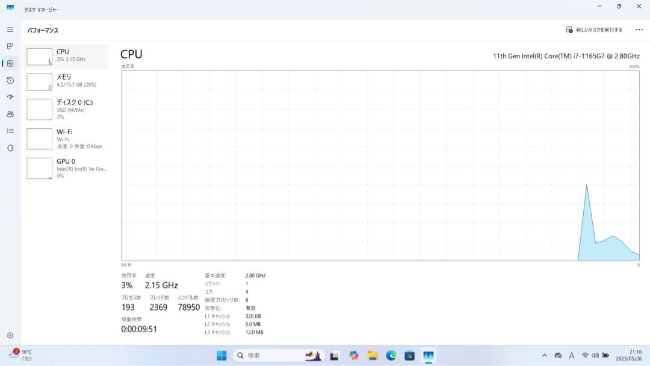Viewport: 650px width, 366px height.
Task: Open the more options (...) menu
Action: click(x=639, y=29)
